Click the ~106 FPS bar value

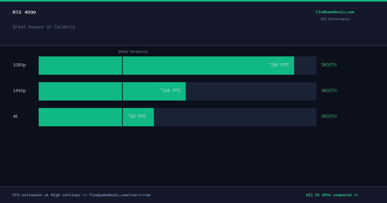(x=170, y=91)
